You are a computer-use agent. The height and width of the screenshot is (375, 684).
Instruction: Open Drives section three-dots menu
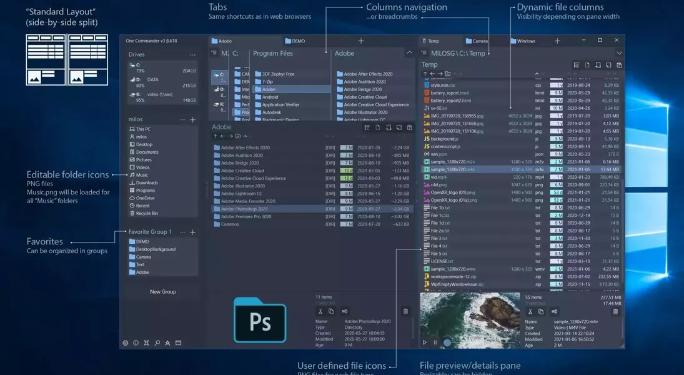click(192, 55)
